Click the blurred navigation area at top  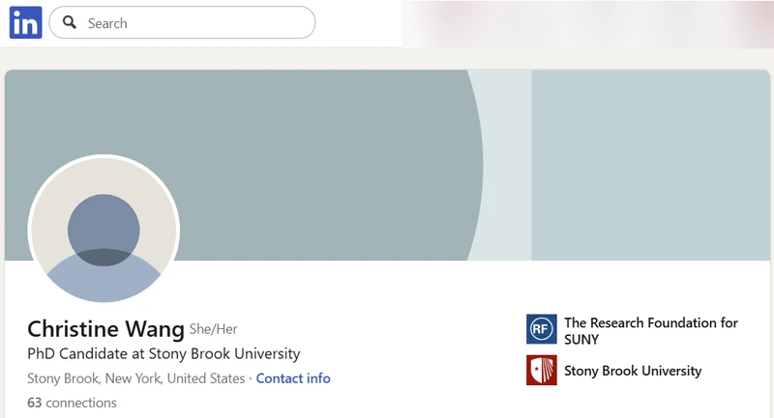click(x=587, y=23)
